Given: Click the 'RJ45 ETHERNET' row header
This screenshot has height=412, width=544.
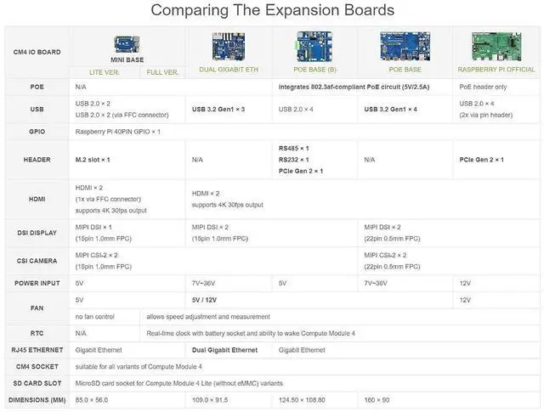Looking at the screenshot, I should coord(37,350).
